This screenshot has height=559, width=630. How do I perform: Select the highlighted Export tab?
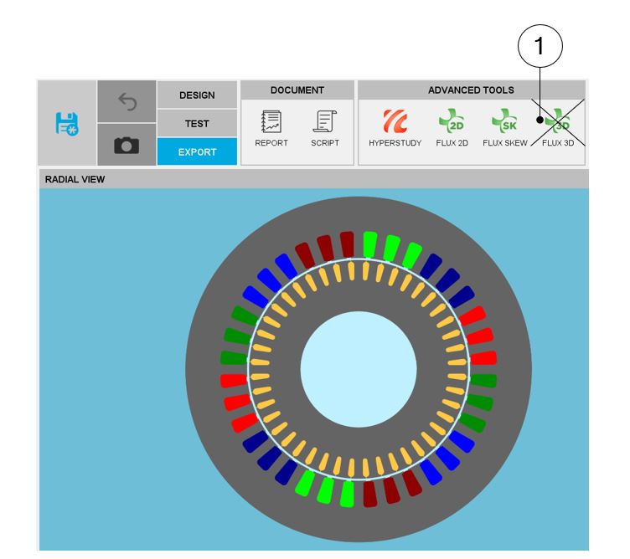tap(197, 152)
